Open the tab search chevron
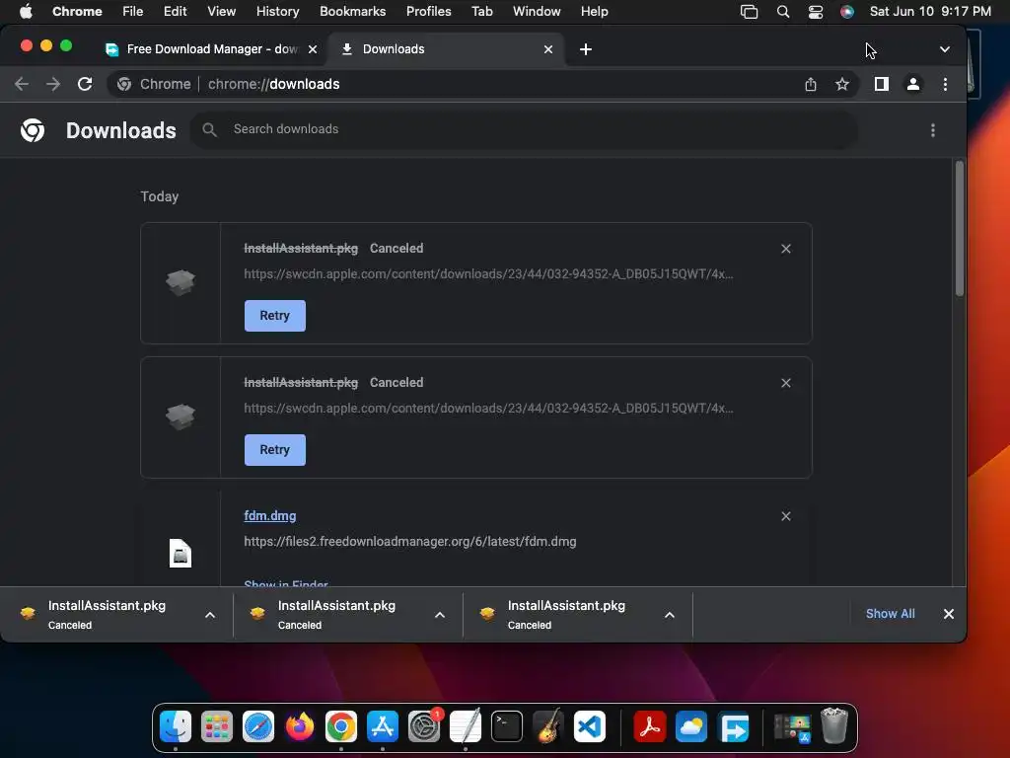1010x758 pixels. pos(944,49)
